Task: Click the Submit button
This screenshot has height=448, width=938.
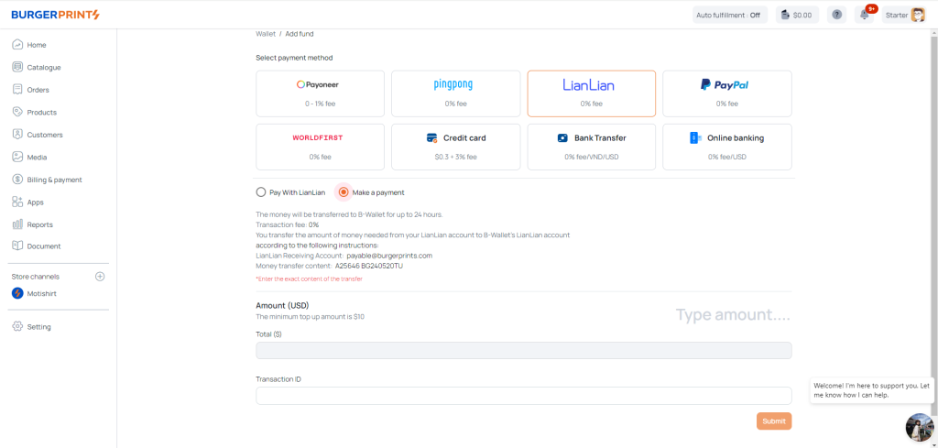Action: 773,421
